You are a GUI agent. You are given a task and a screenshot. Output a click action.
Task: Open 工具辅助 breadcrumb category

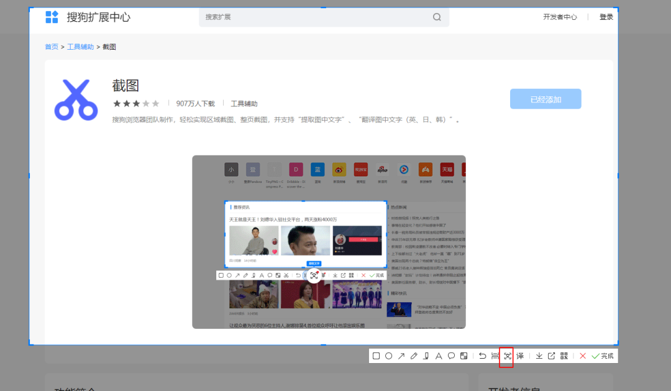(x=80, y=47)
